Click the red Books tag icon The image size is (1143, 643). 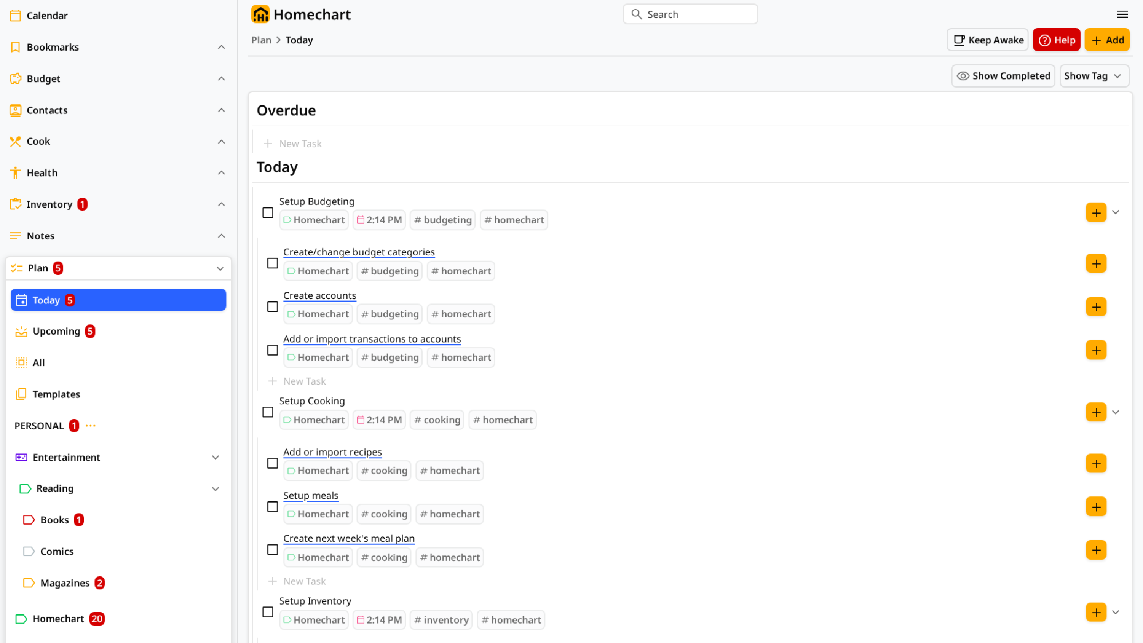point(29,520)
